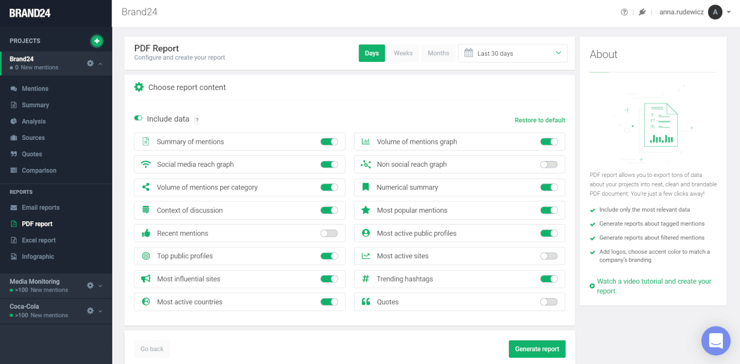Click the Generate report button
The height and width of the screenshot is (364, 740).
click(x=537, y=349)
